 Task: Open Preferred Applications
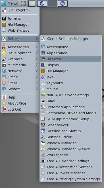(71, 107)
